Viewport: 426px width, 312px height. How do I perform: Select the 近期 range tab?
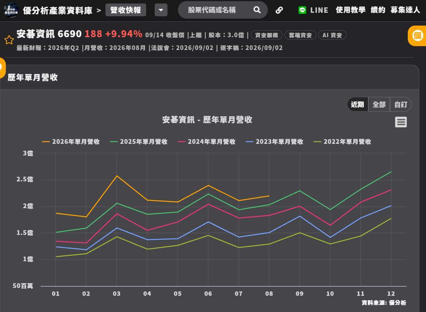point(357,105)
